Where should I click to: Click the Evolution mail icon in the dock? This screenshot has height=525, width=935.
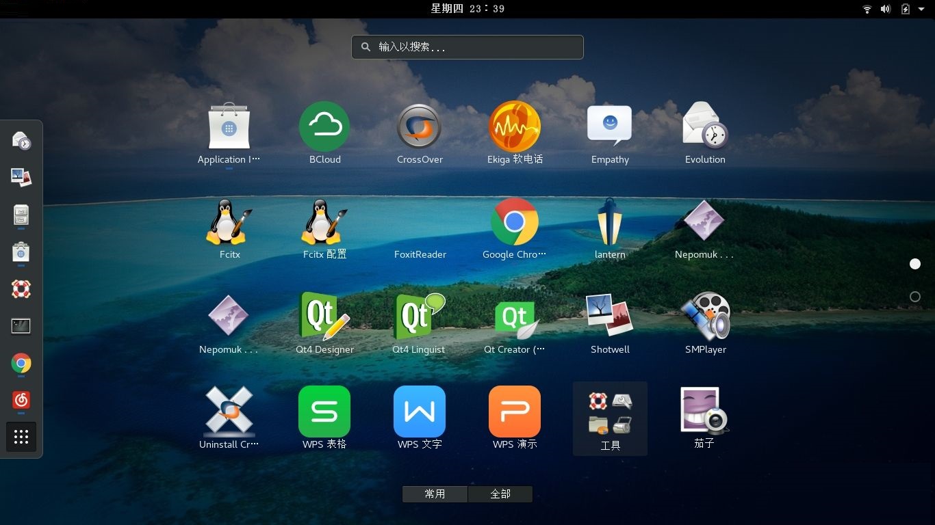21,141
